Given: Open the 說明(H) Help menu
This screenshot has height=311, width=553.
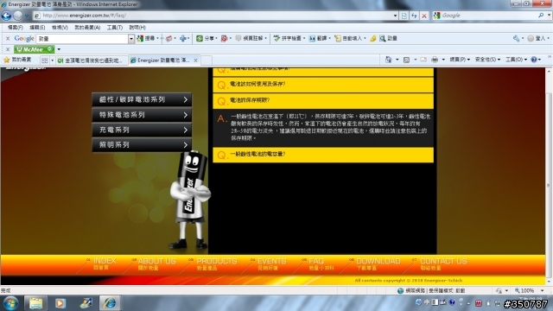Looking at the screenshot, I should click(137, 27).
